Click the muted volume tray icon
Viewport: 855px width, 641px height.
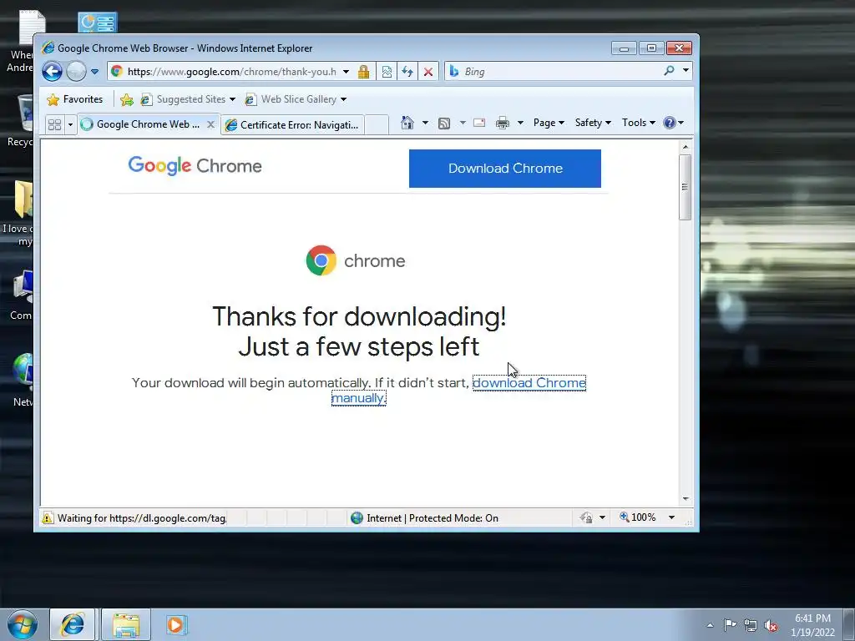pyautogui.click(x=771, y=625)
